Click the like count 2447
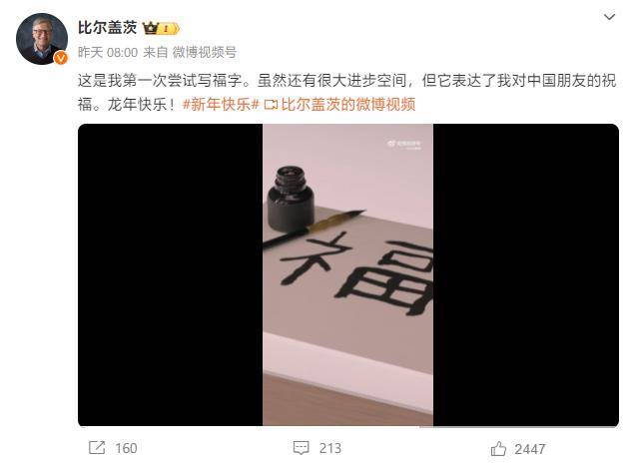Screen dimensions: 635x465 pos(530,449)
